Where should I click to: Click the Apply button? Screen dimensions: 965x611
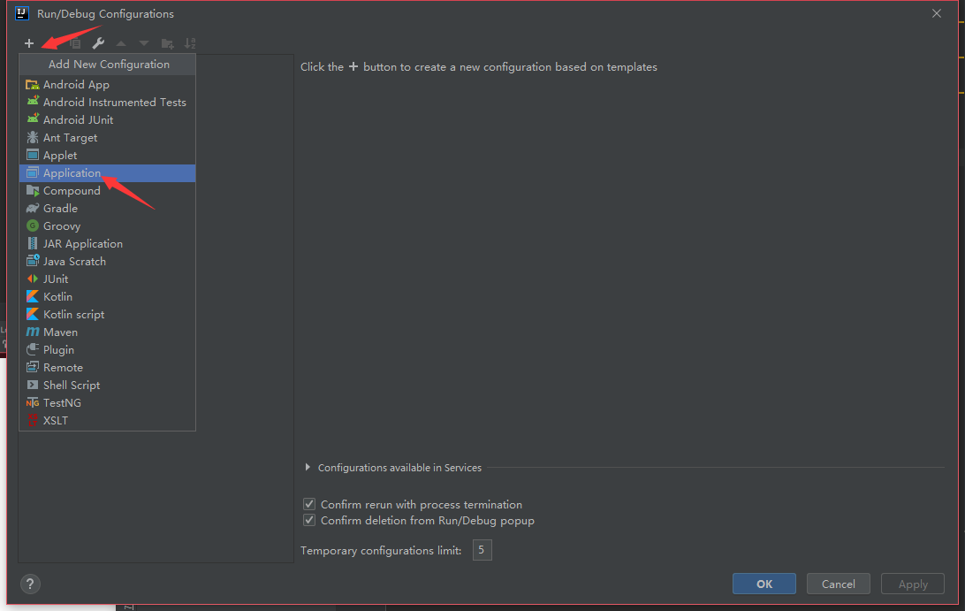tap(913, 584)
